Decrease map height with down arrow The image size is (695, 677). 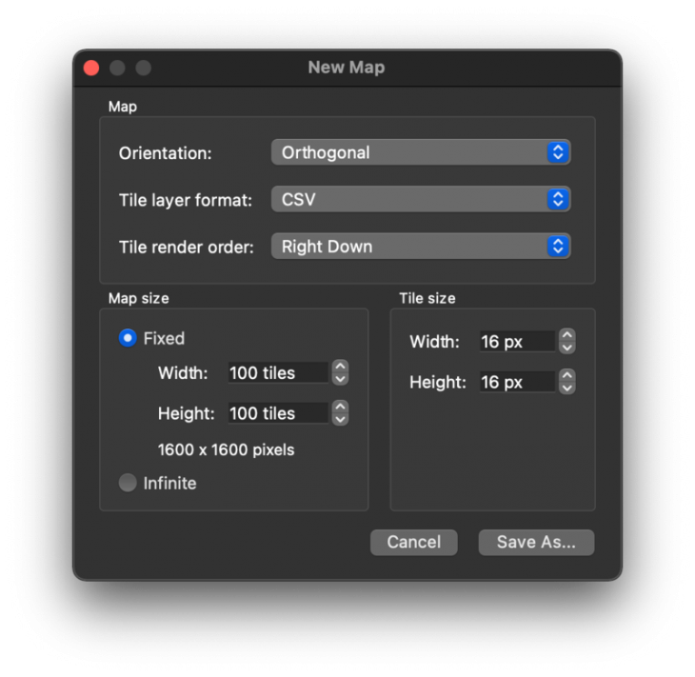341,419
